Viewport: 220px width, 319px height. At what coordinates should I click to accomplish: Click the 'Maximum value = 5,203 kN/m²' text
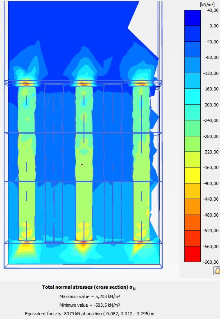pos(90,296)
